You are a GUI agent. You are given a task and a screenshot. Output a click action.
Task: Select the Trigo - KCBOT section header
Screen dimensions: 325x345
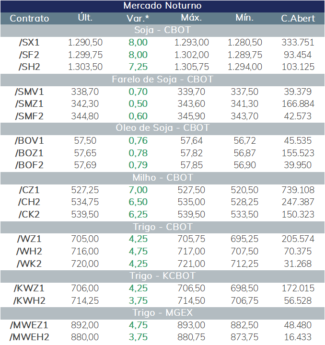162,276
